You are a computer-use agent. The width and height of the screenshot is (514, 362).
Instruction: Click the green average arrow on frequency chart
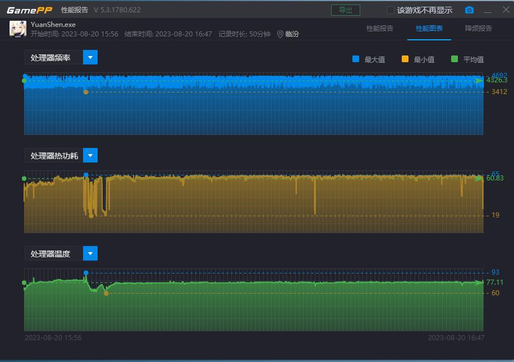(479, 81)
